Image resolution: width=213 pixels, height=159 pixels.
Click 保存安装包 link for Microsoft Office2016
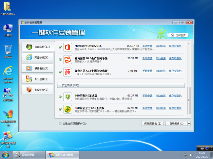pos(175,46)
